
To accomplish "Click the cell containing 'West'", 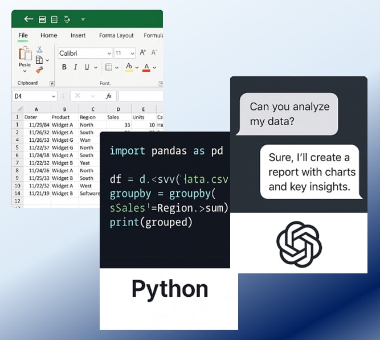I will coord(89,186).
